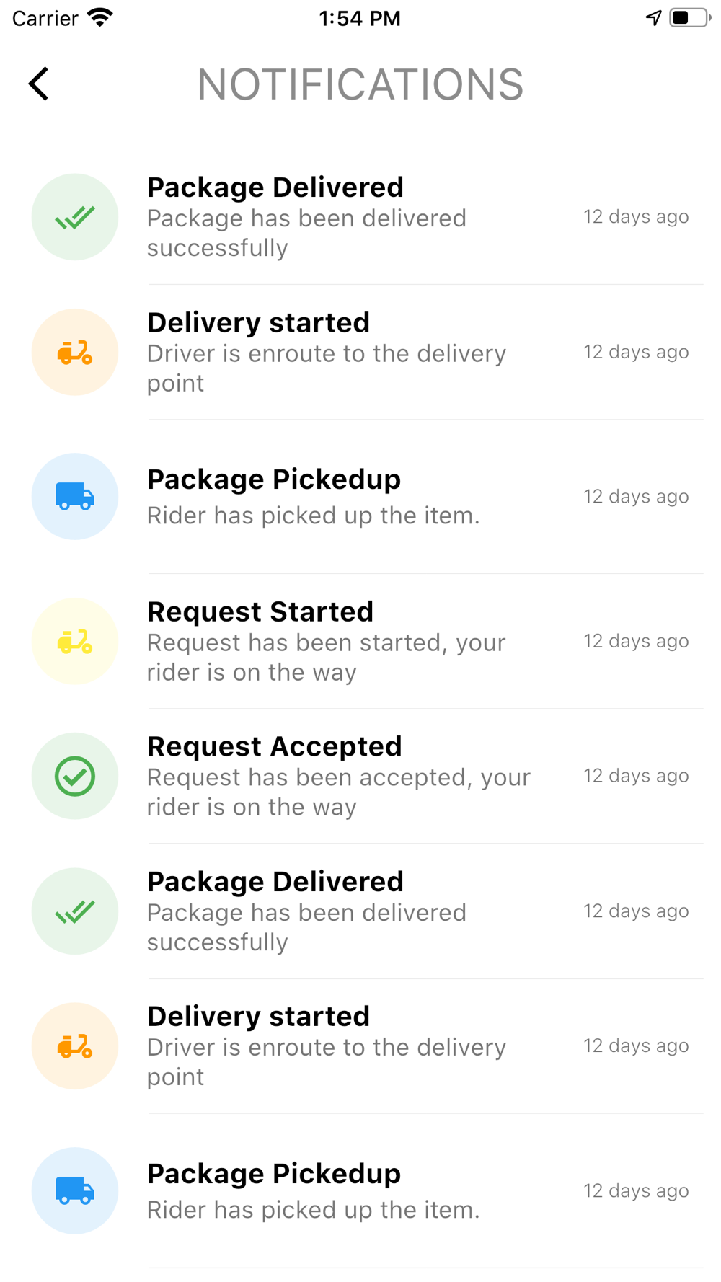Screen dimensions: 721x1282
Task: Tap the blue truck icon of the last Package Pickedup
Action: (x=75, y=1190)
